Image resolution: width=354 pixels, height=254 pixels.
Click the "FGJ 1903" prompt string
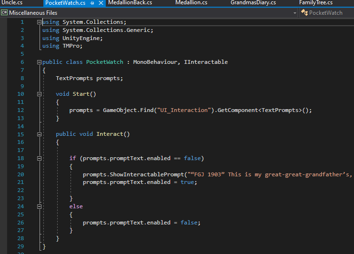[270, 174]
